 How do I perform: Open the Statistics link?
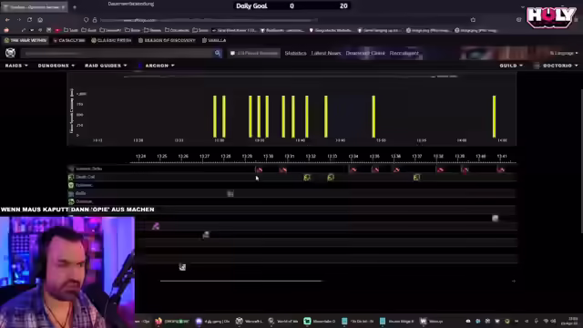pyautogui.click(x=295, y=53)
